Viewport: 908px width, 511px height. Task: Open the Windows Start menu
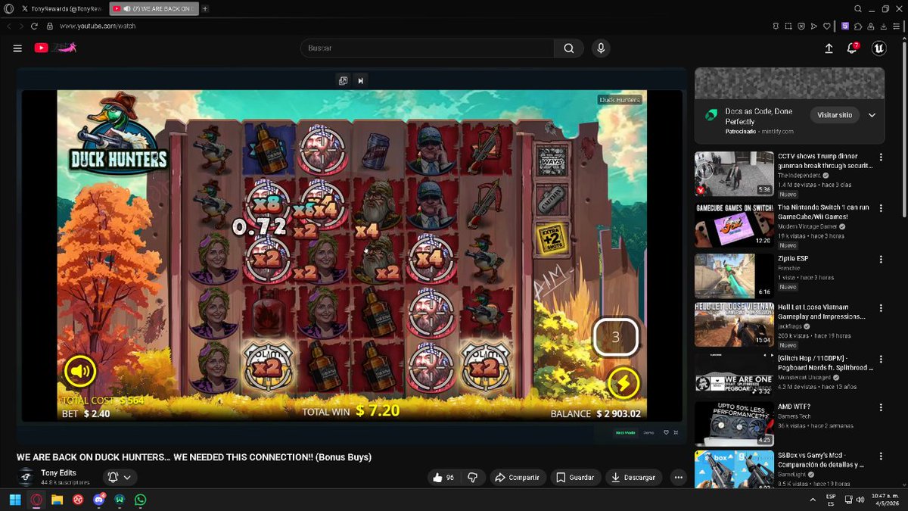click(14, 500)
